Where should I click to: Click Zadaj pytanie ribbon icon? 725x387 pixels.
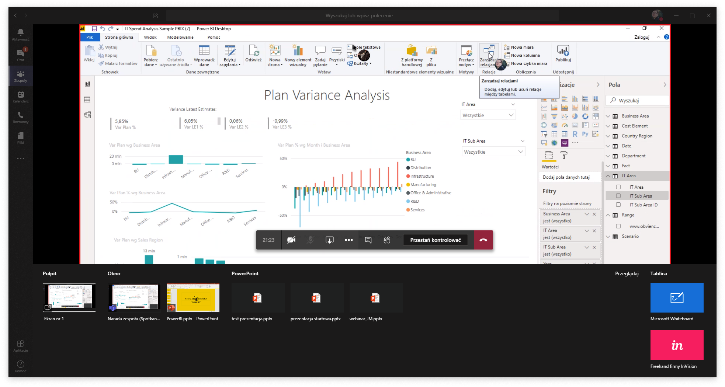pos(320,56)
